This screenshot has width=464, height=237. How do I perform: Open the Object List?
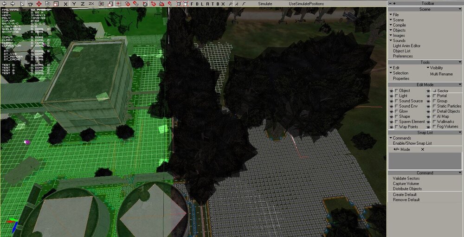(401, 51)
